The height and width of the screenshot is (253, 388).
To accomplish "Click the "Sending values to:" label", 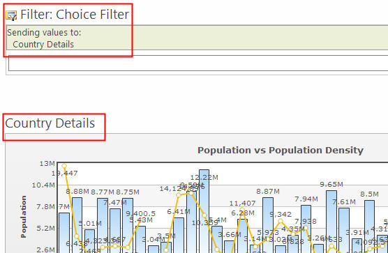I will pos(44,33).
